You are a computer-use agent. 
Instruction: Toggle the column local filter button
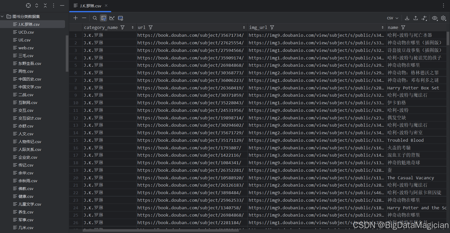click(104, 18)
